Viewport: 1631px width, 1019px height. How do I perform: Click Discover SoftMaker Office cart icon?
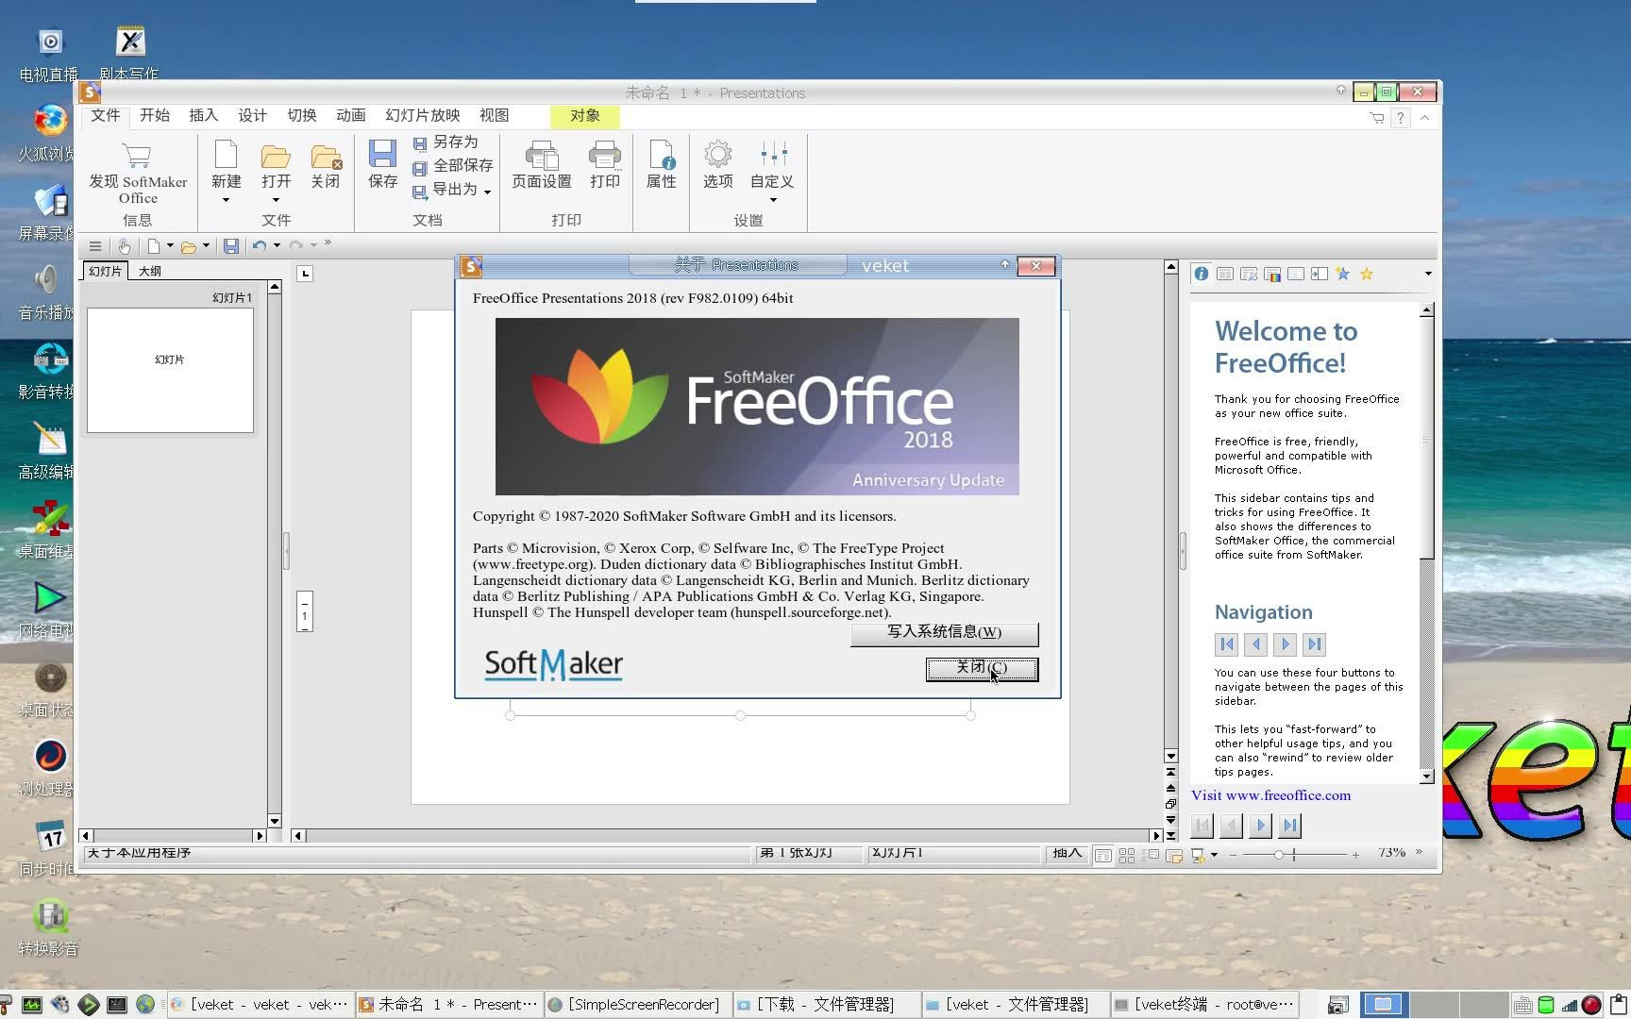click(x=138, y=174)
